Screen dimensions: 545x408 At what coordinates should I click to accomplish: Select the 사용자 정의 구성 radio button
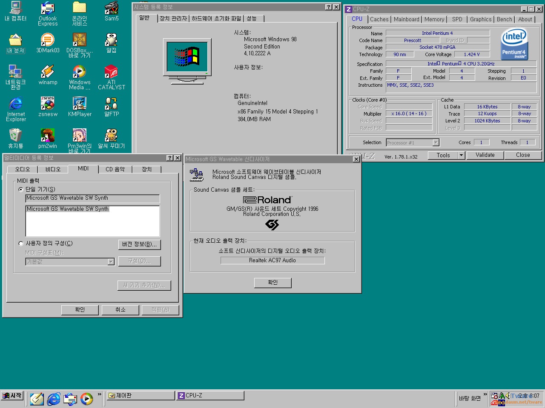pos(21,244)
